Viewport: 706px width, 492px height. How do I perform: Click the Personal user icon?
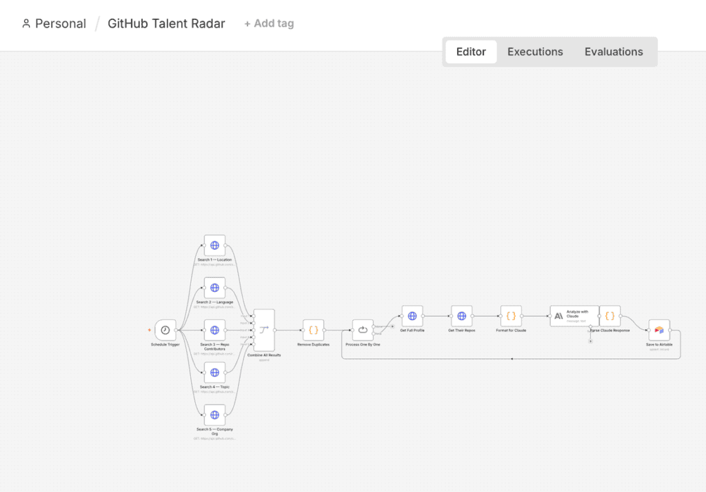click(x=26, y=23)
